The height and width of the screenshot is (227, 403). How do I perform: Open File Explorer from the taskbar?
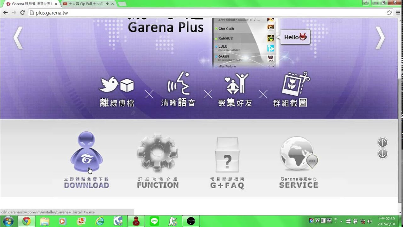coord(44,221)
